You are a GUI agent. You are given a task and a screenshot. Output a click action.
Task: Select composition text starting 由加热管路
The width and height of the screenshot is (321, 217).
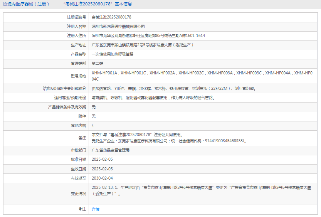coord(173,88)
